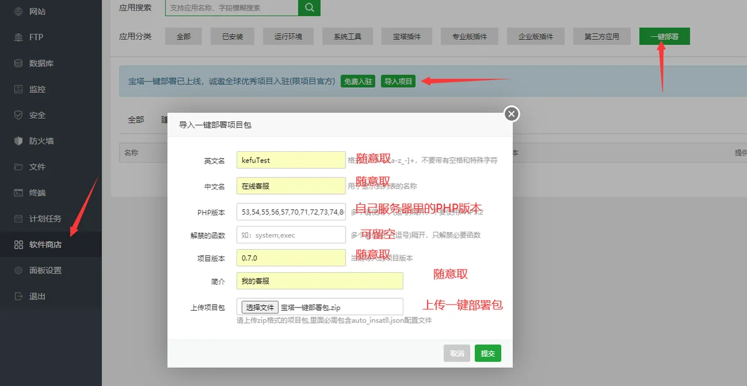
Task: Click the 退出 logout icon
Action: [x=18, y=296]
